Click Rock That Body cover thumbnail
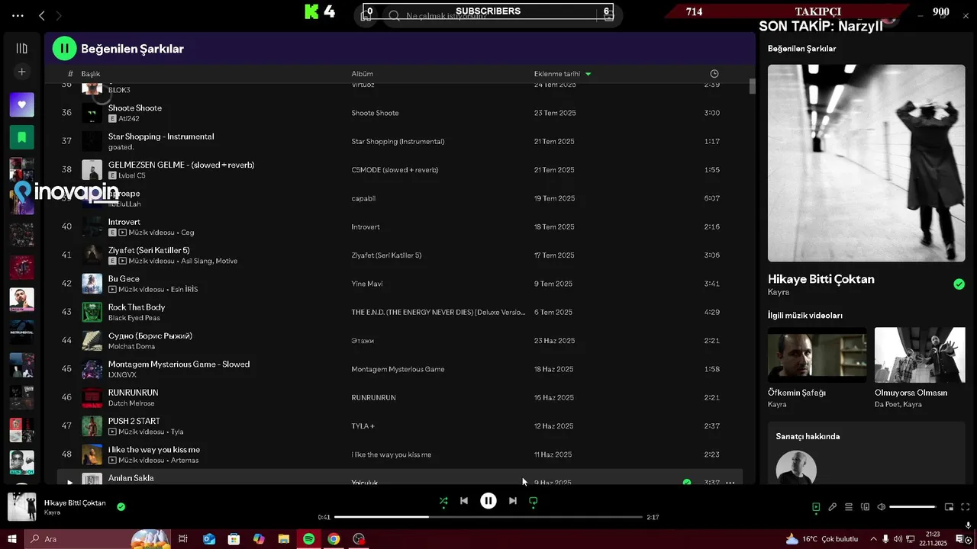 [92, 312]
